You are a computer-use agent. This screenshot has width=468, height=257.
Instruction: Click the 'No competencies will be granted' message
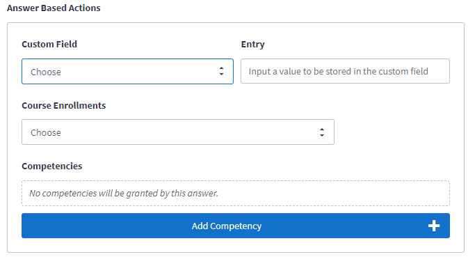(124, 194)
